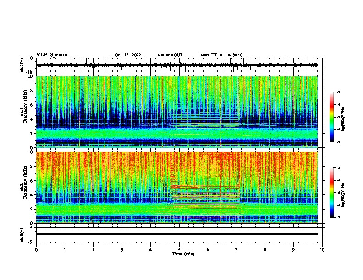This screenshot has width=363, height=280.
Task: Click the "station=OUI" header label
Action: pos(170,55)
